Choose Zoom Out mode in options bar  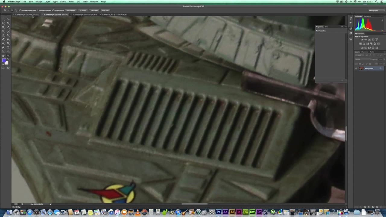click(16, 10)
